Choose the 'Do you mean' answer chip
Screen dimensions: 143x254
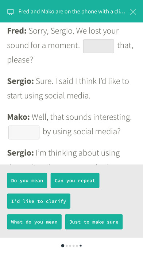point(27,180)
